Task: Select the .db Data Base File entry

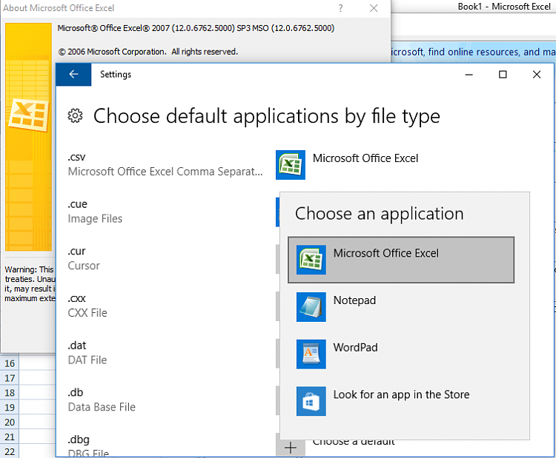Action: point(102,400)
